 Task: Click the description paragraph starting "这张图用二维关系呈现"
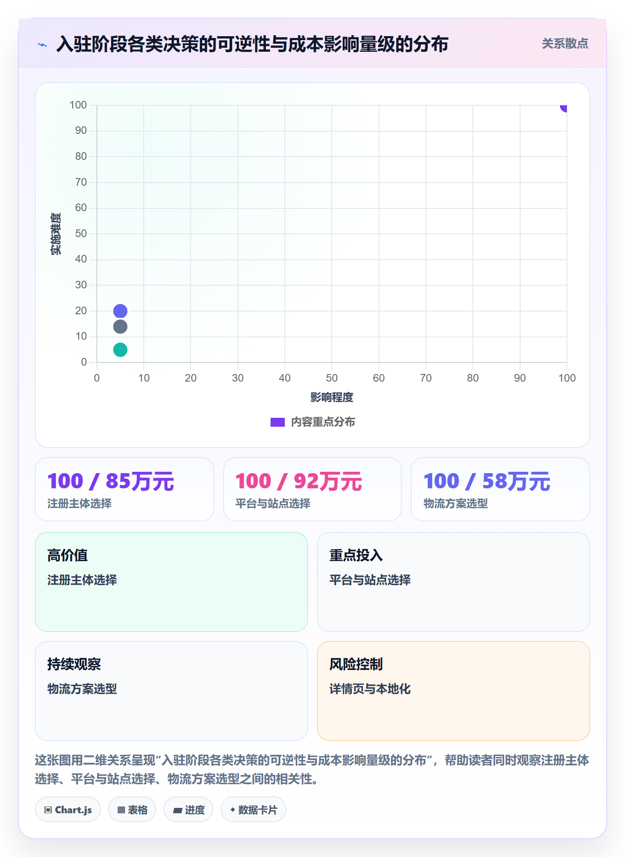click(312, 770)
